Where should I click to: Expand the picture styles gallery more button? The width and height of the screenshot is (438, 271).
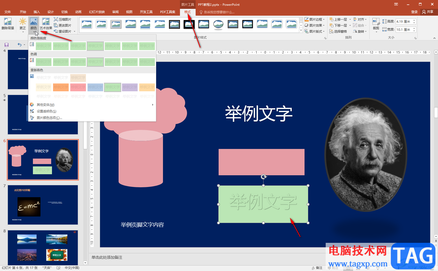coord(301,31)
